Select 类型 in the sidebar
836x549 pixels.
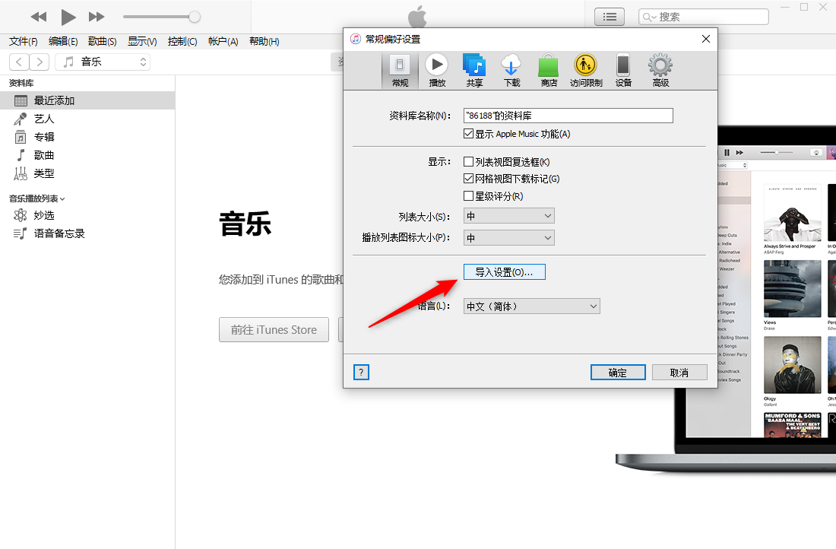point(87,173)
